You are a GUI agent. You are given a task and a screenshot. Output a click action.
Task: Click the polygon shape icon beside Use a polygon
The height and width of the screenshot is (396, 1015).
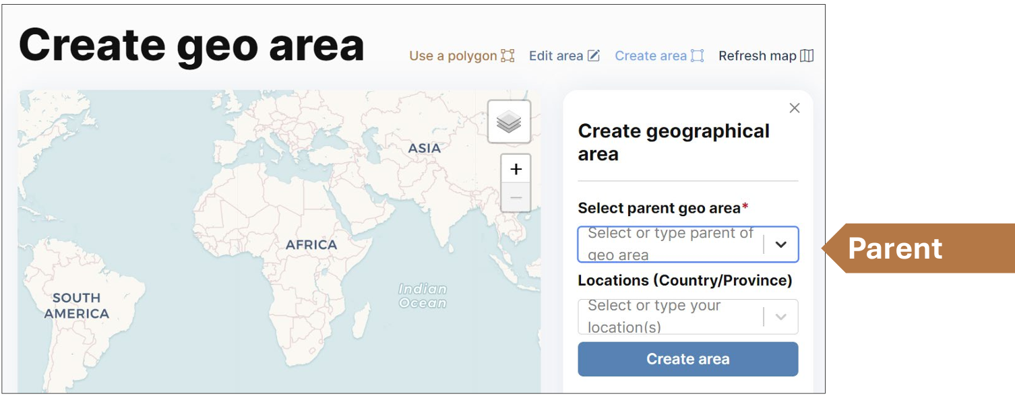507,56
